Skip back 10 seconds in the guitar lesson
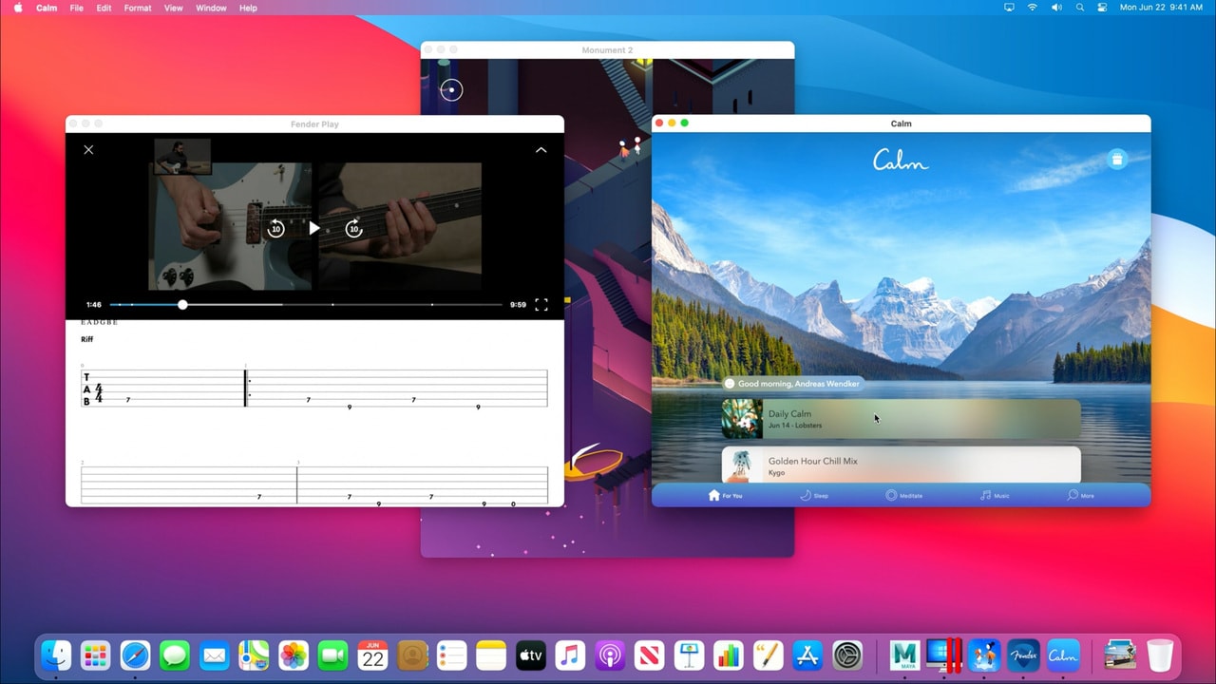 click(x=275, y=228)
